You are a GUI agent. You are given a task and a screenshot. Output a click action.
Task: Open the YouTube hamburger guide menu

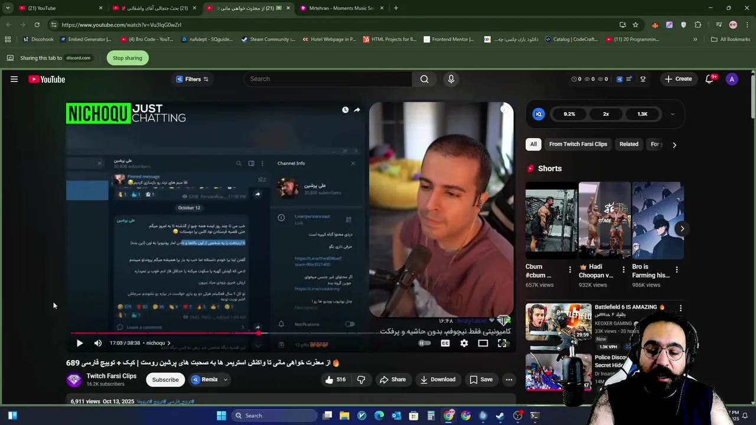(14, 79)
